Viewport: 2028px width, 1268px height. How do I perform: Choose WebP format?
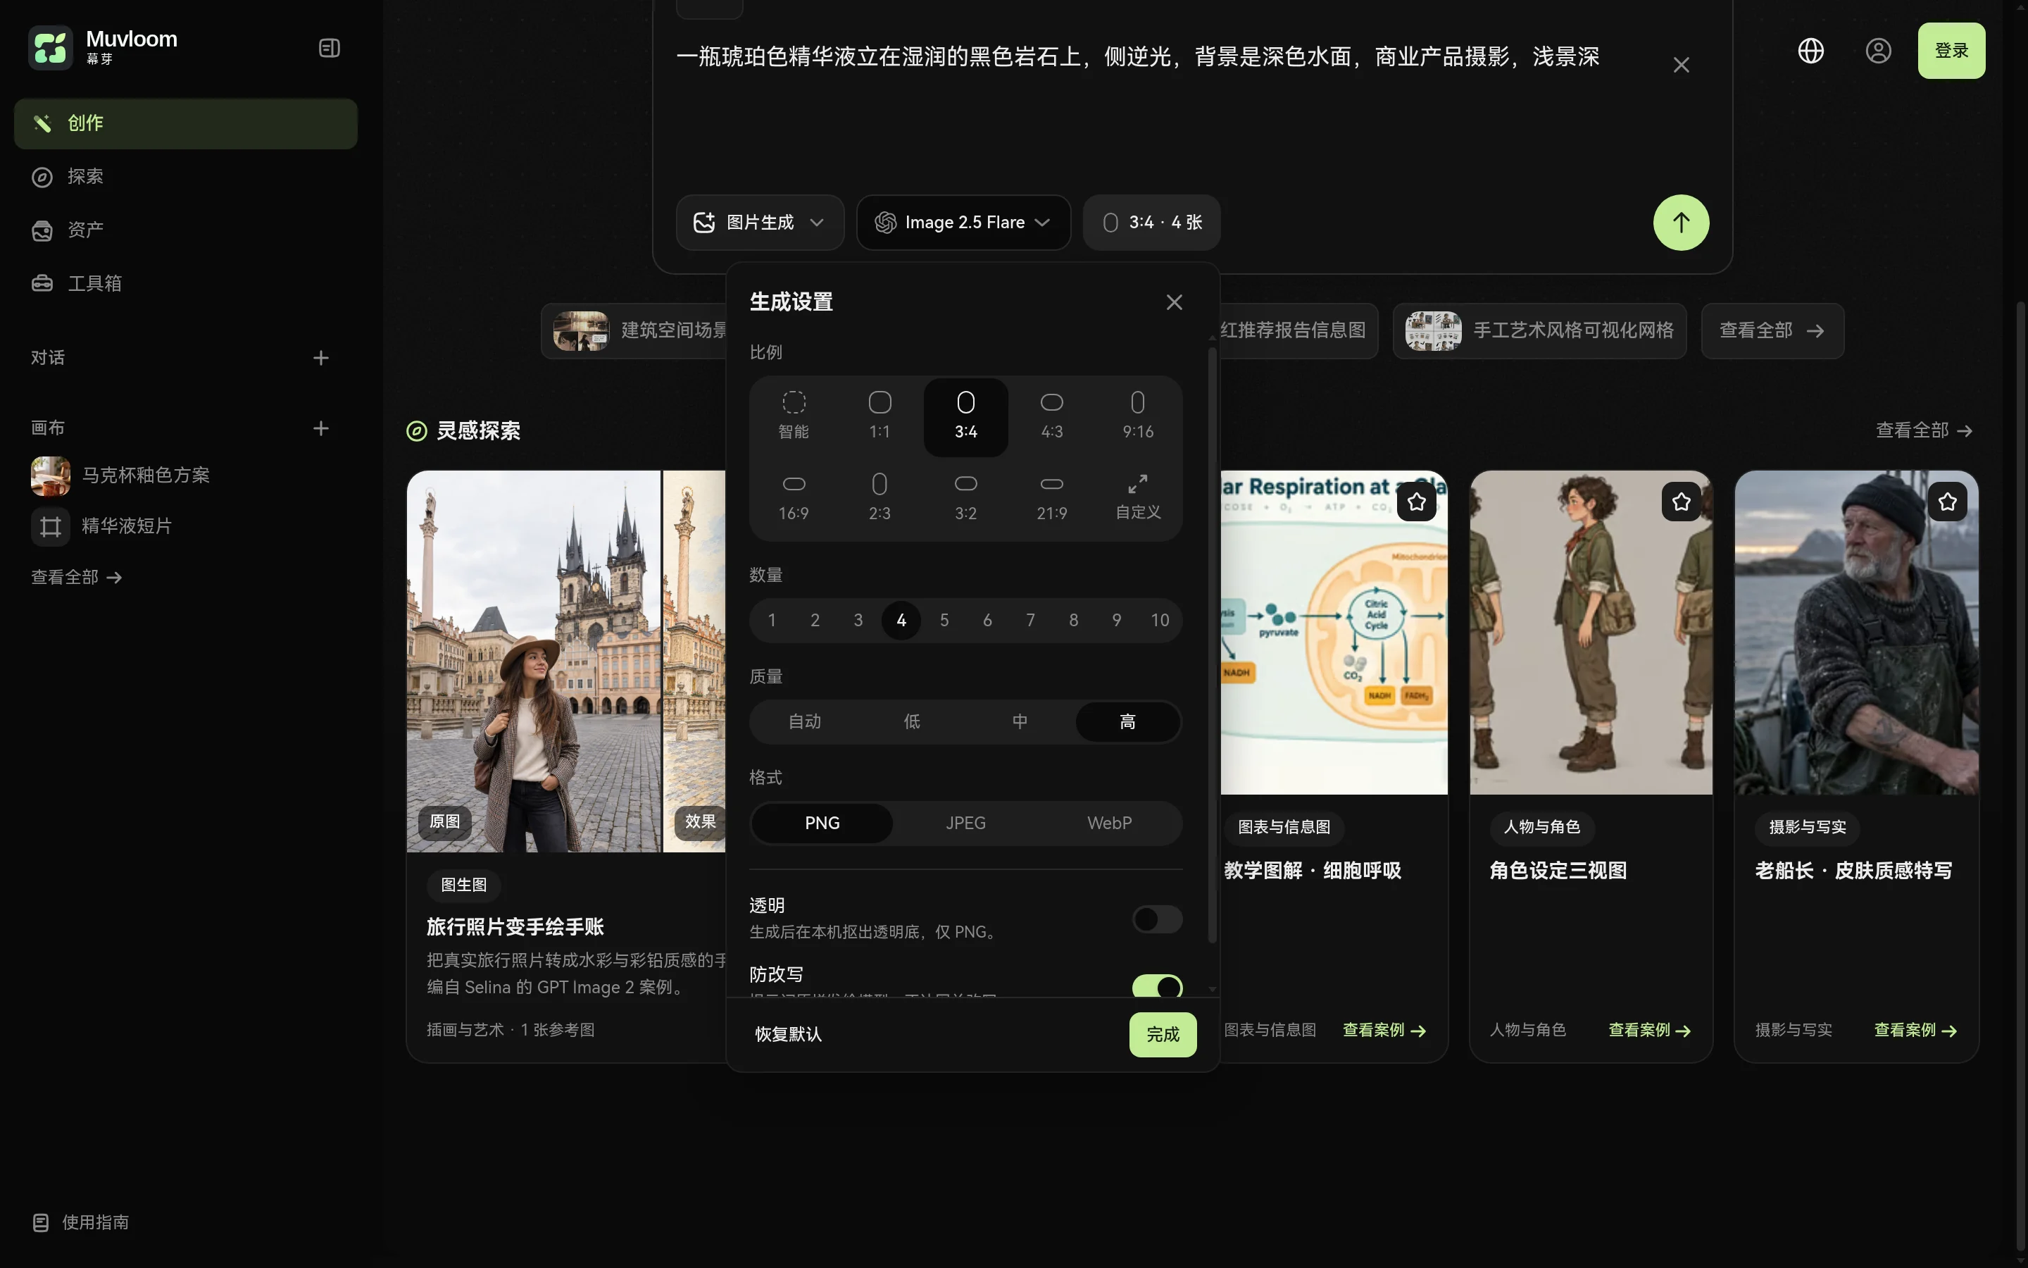coord(1110,823)
